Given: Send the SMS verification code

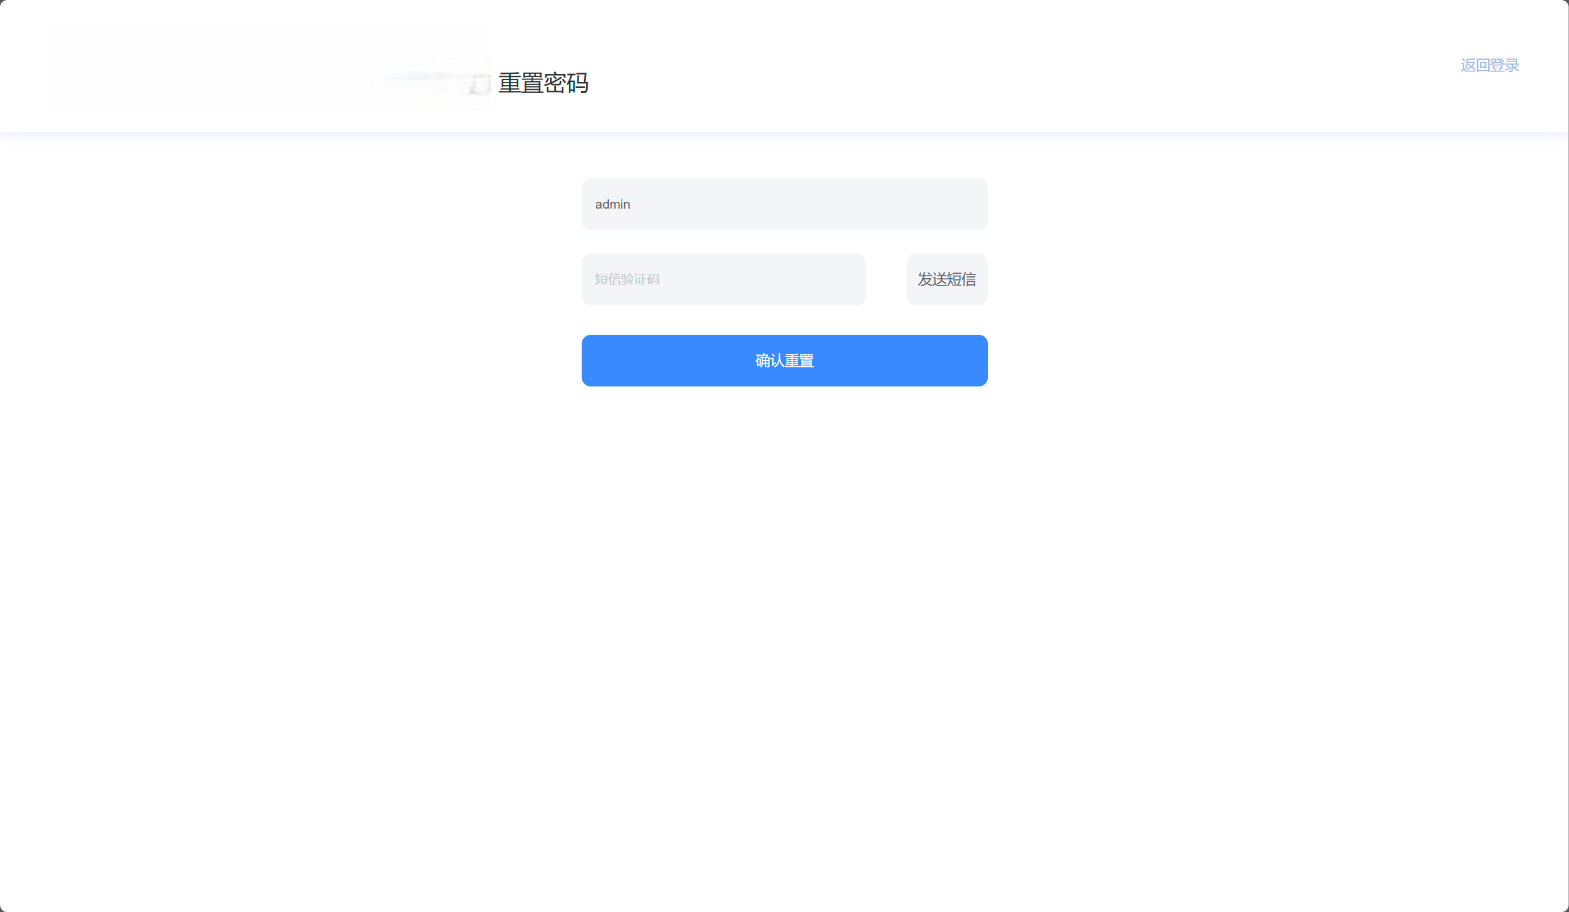Looking at the screenshot, I should [x=946, y=279].
